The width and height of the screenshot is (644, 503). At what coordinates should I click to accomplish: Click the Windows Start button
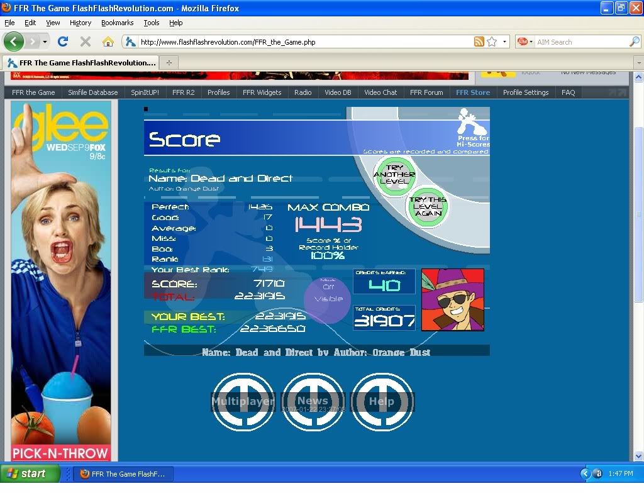pyautogui.click(x=30, y=473)
